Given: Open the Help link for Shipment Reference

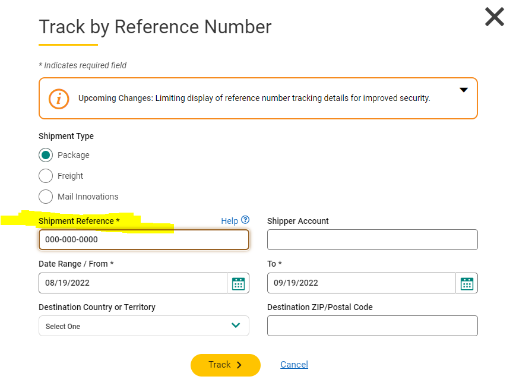Looking at the screenshot, I should (229, 221).
